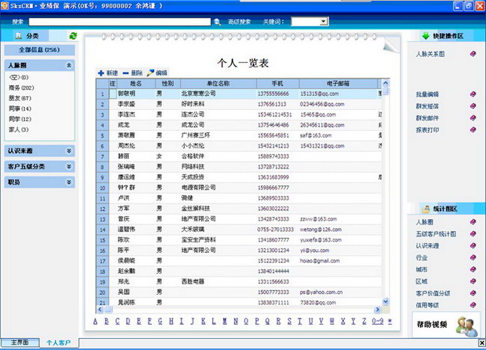The width and height of the screenshot is (486, 350).
Task: Click the pink icon next to 城市
Action: coord(473,269)
